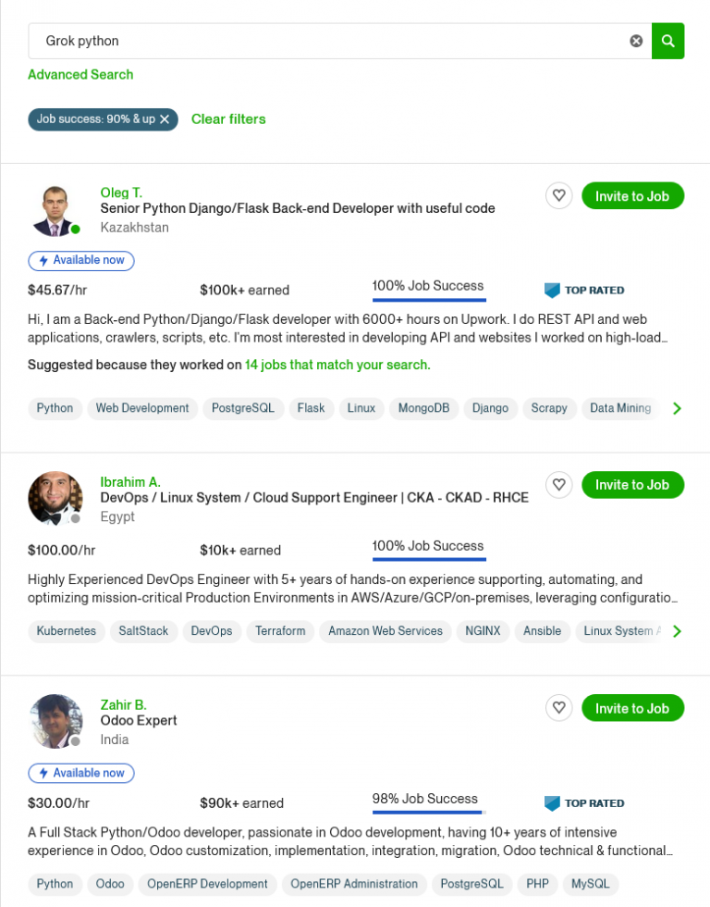Favorite Zahir B. using heart icon
This screenshot has width=710, height=907.
tap(558, 708)
